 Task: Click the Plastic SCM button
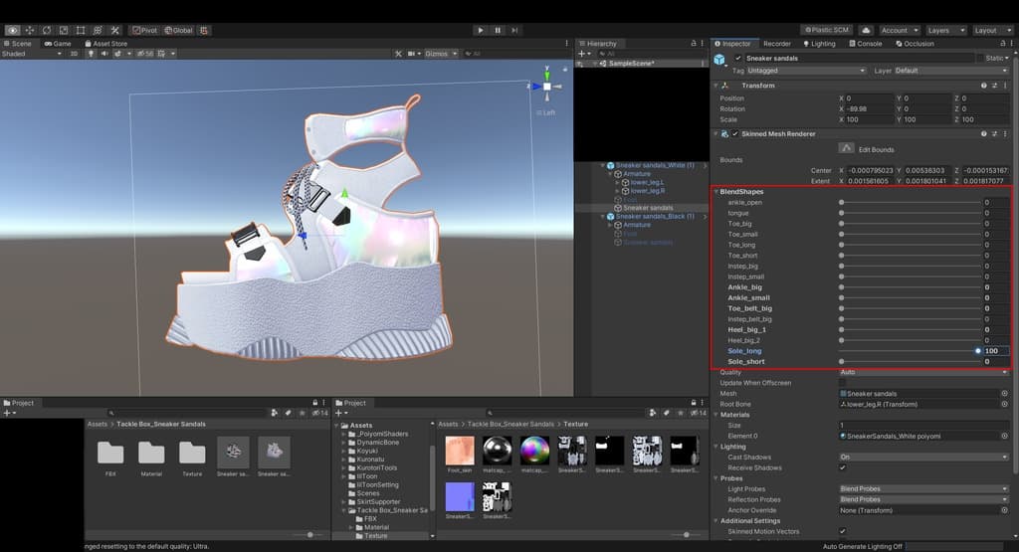tap(826, 31)
